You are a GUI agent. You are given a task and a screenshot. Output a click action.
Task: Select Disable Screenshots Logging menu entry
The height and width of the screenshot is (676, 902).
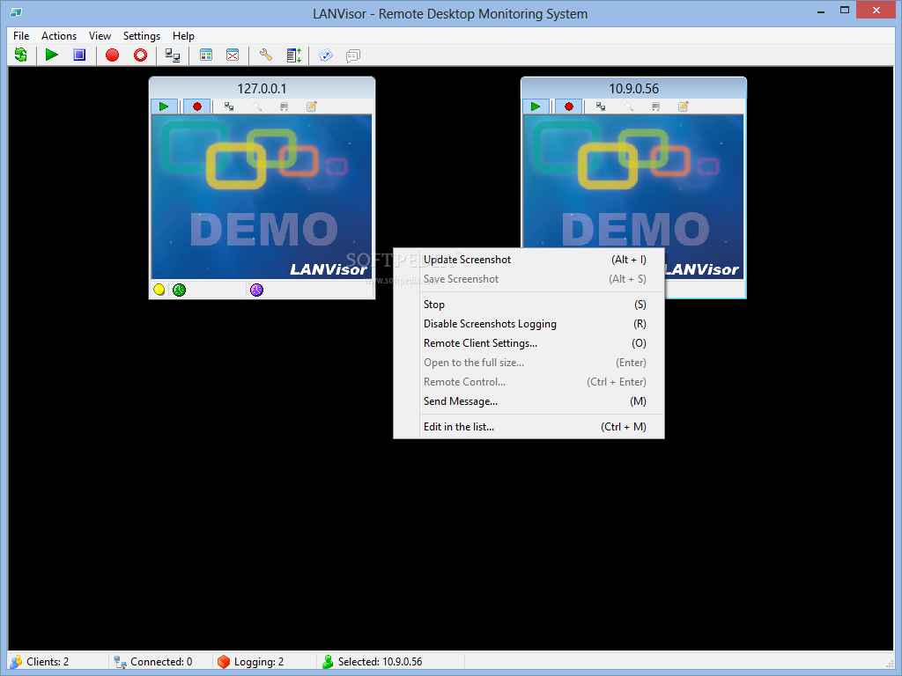click(x=529, y=324)
